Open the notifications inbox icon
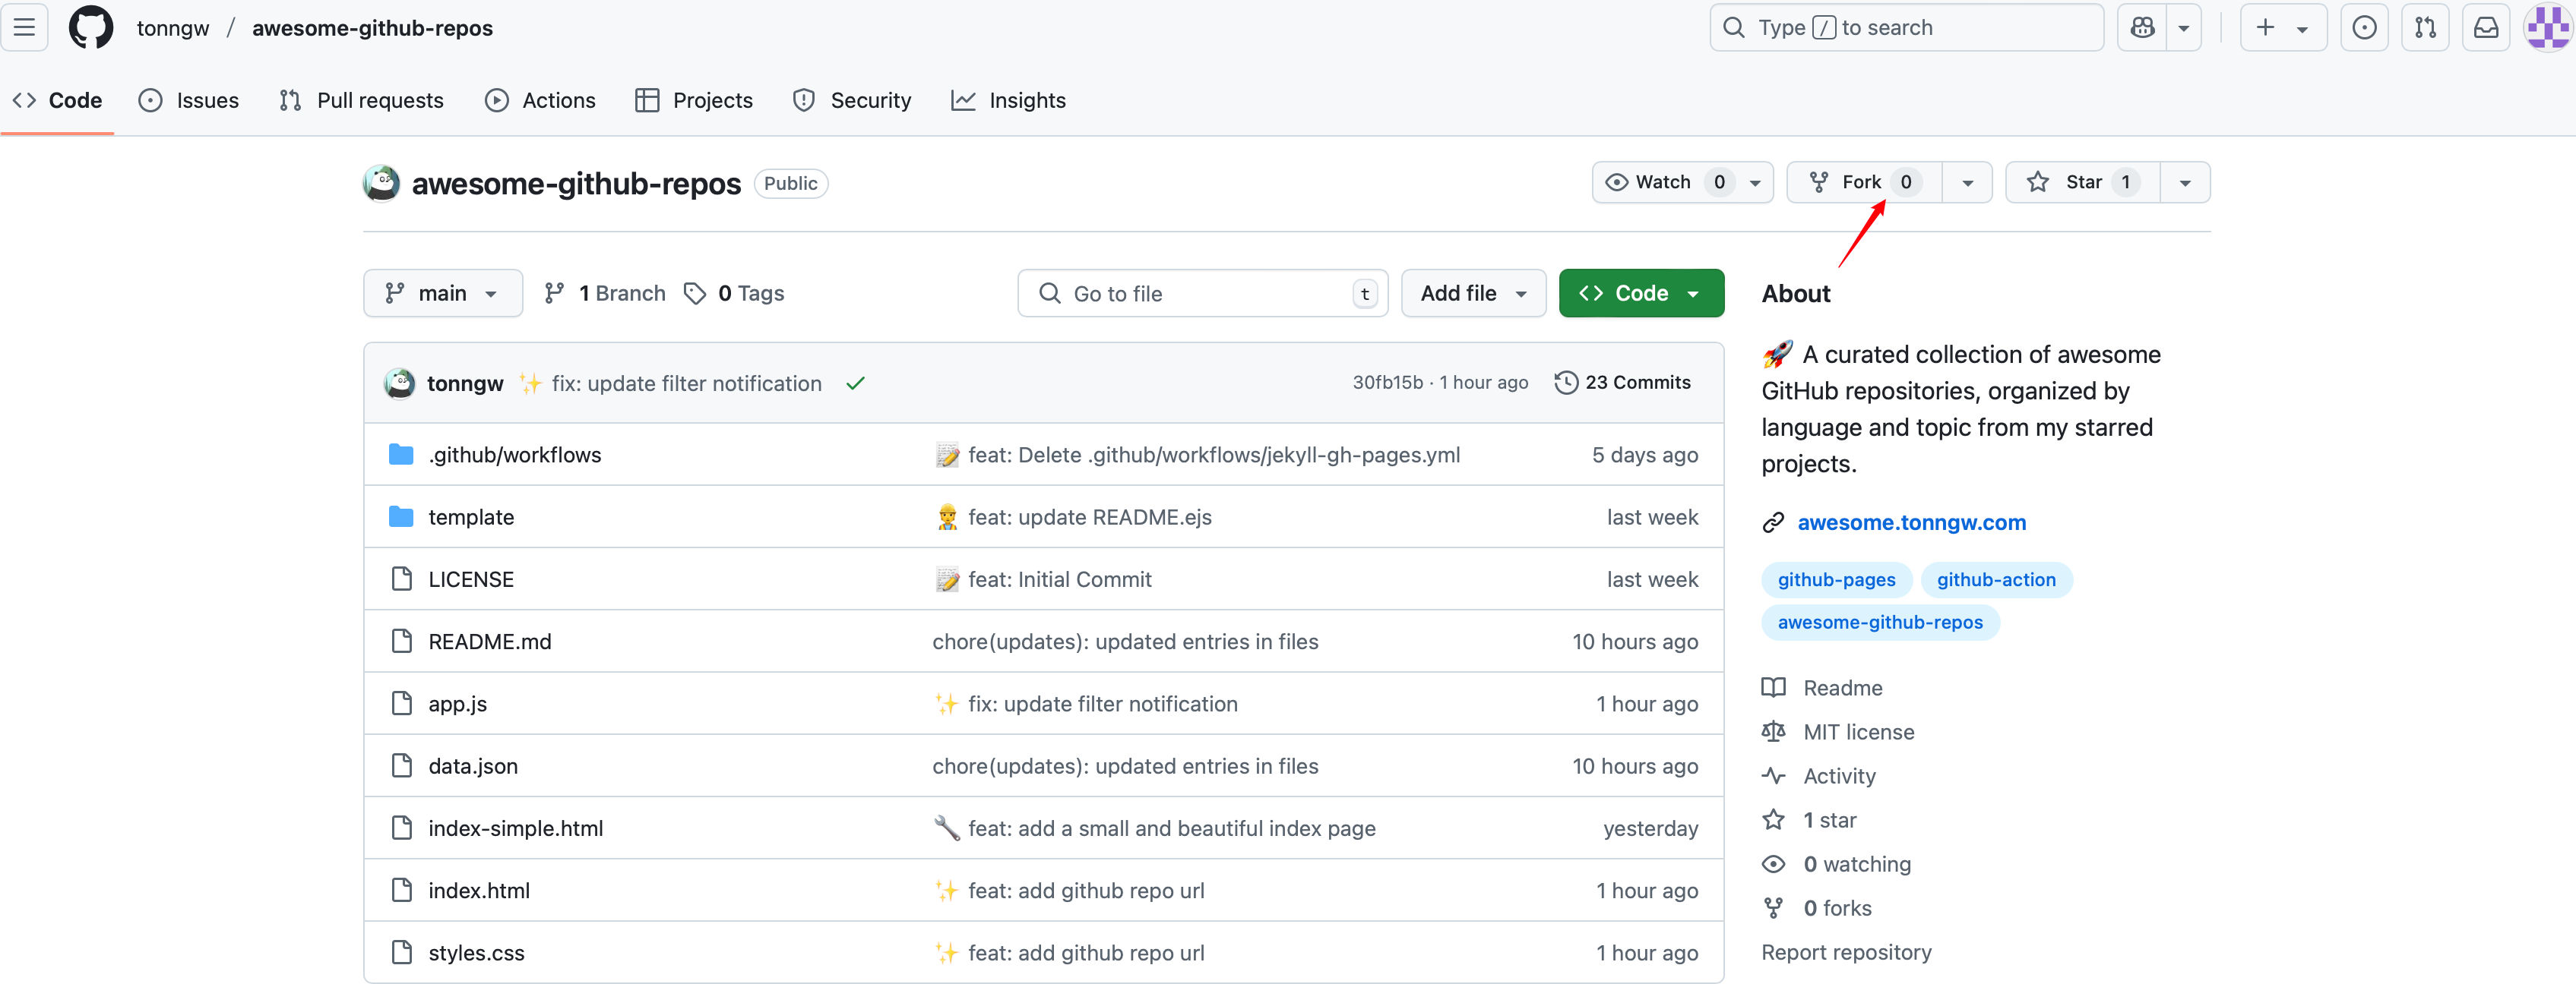 [x=2486, y=28]
